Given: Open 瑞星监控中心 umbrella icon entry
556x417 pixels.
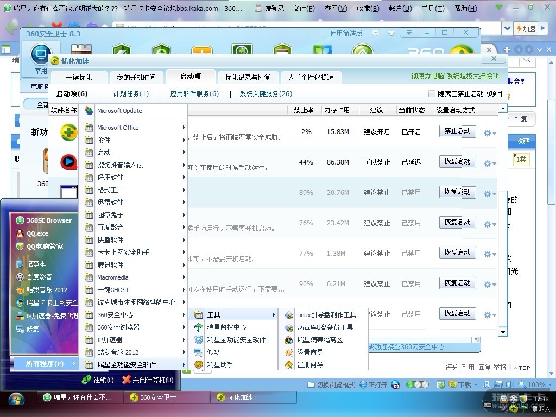Looking at the screenshot, I should tap(226, 327).
